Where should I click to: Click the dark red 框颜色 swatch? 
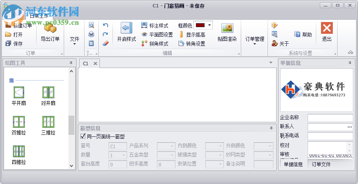[200, 25]
